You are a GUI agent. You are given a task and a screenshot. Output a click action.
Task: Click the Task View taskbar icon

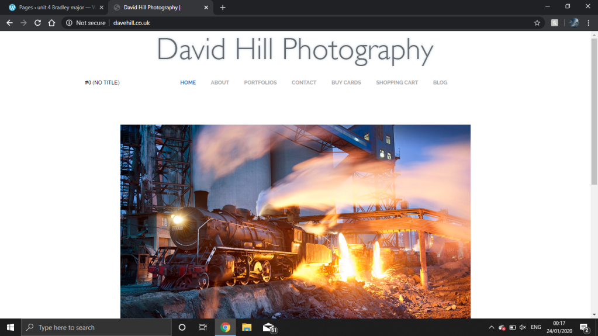tap(203, 327)
